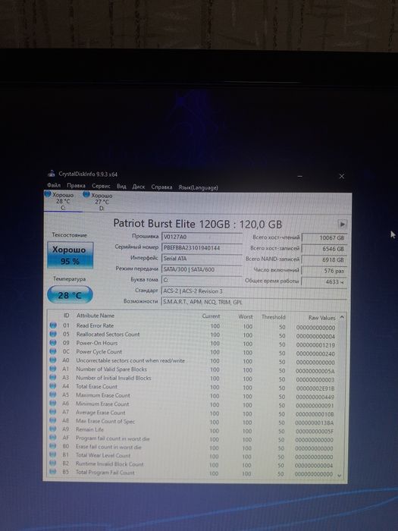Click the interface field Serial ATA
This screenshot has height=531, width=398.
click(x=202, y=259)
